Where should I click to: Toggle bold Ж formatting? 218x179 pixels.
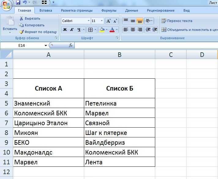click(65, 30)
